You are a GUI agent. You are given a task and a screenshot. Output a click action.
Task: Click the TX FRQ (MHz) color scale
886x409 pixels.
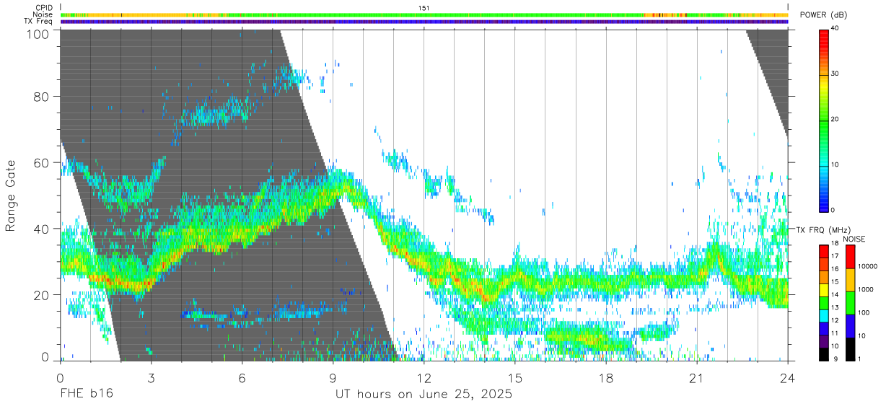824,302
